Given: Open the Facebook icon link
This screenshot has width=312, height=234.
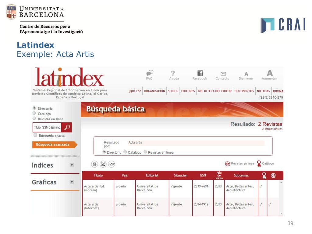Looking at the screenshot, I should click(x=200, y=73).
